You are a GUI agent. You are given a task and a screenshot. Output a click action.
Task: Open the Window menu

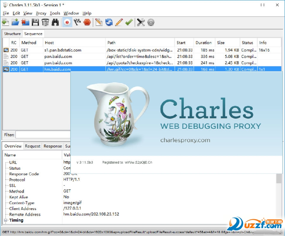click(x=71, y=13)
